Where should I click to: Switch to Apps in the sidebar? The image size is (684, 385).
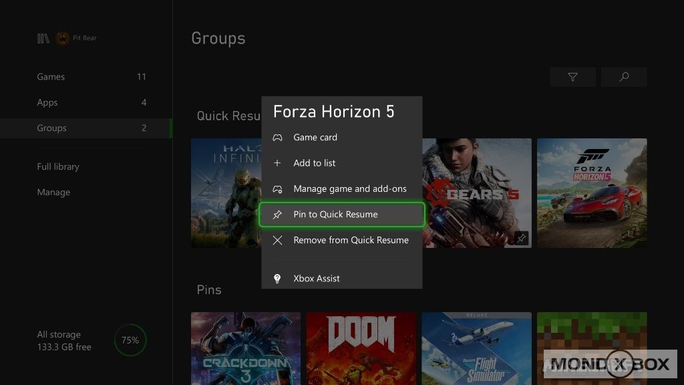pos(47,102)
